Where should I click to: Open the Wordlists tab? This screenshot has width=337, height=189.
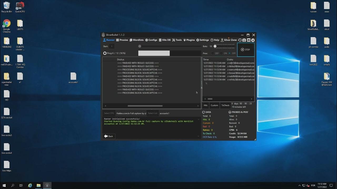click(x=136, y=40)
